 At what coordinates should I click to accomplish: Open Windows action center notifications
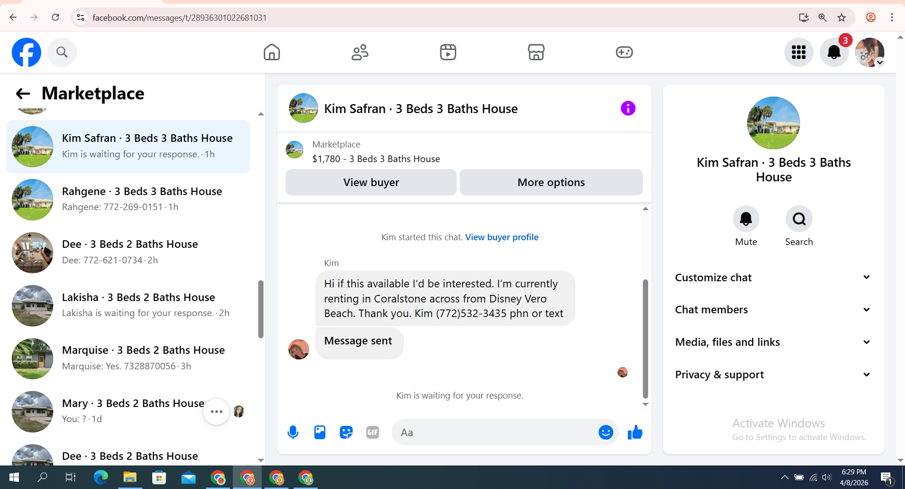point(886,477)
